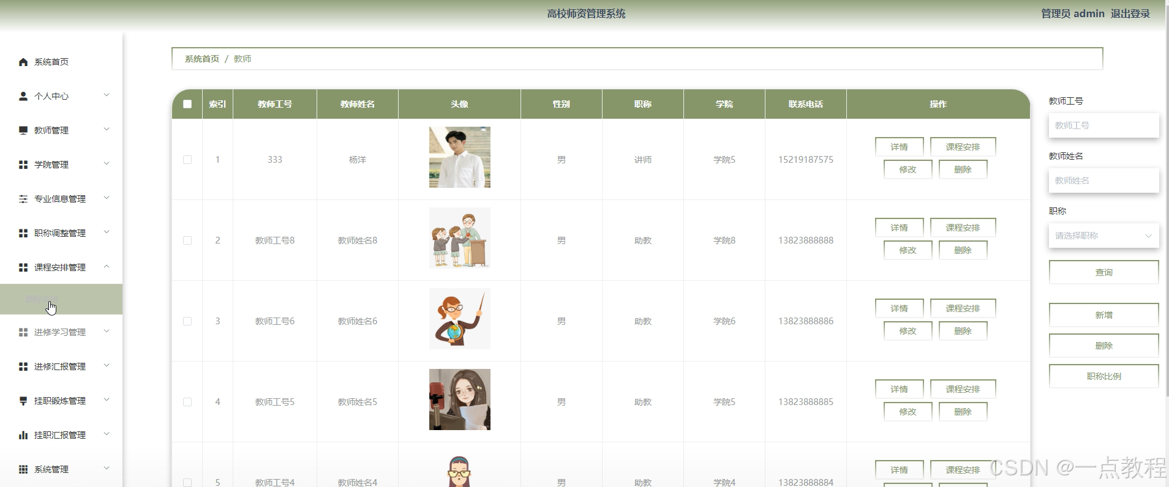Toggle the select-all checkbox in table header
Viewport: 1169px width, 487px height.
click(x=187, y=104)
